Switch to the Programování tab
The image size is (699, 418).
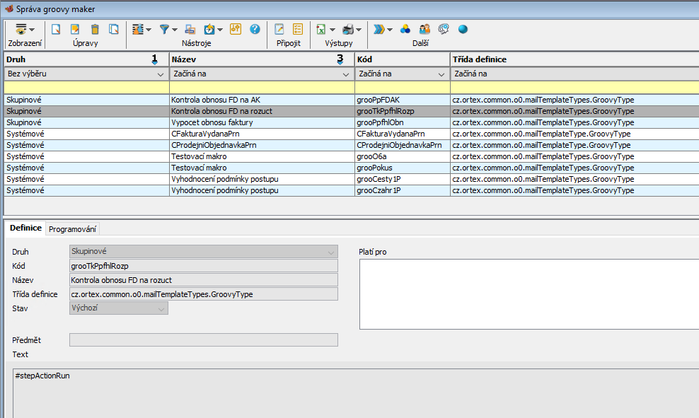(x=74, y=228)
